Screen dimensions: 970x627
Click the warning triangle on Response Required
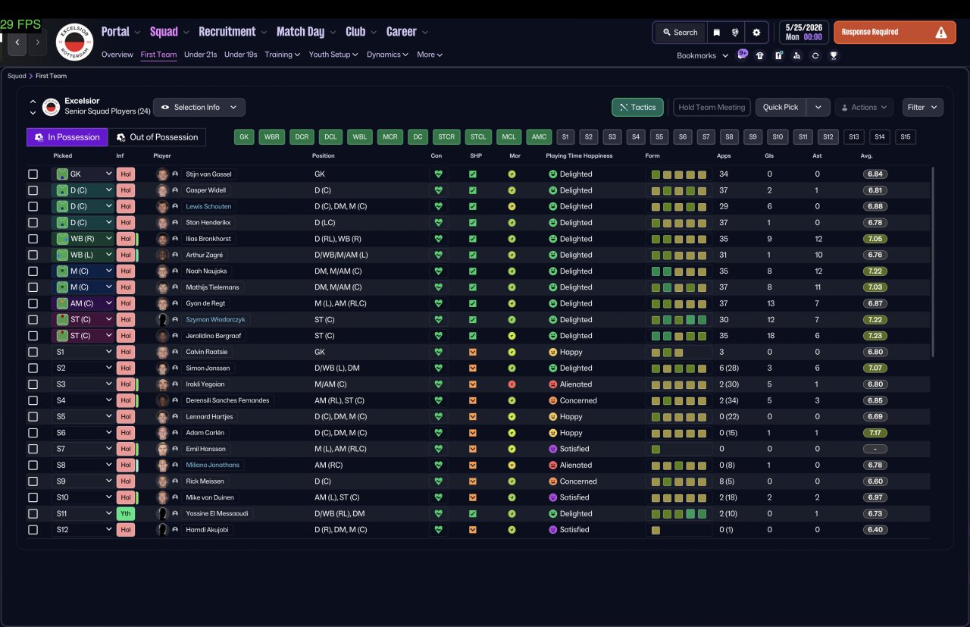pyautogui.click(x=940, y=33)
